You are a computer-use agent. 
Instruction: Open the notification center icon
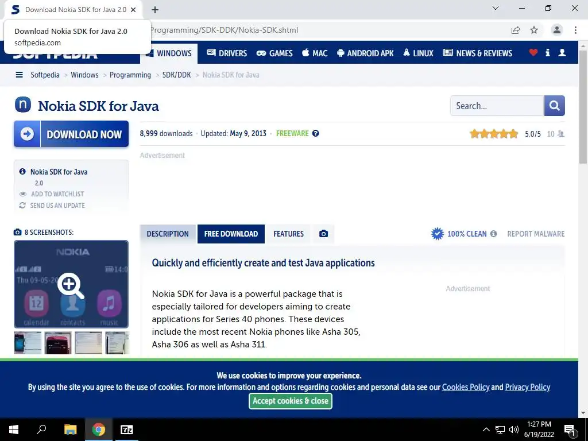(x=570, y=430)
